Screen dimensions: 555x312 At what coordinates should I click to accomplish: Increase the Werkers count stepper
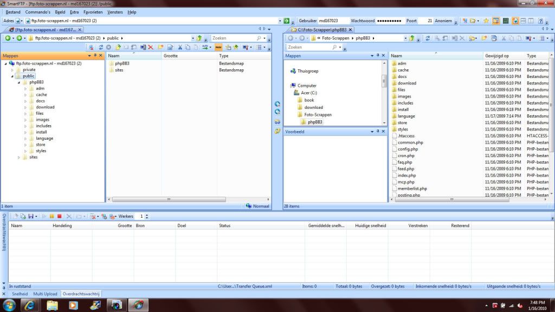click(147, 214)
